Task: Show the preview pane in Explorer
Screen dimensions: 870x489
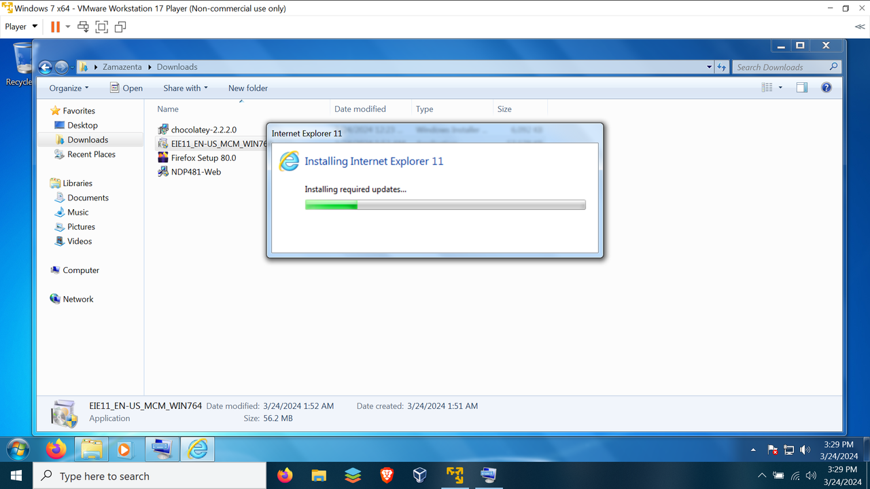Action: (802, 88)
